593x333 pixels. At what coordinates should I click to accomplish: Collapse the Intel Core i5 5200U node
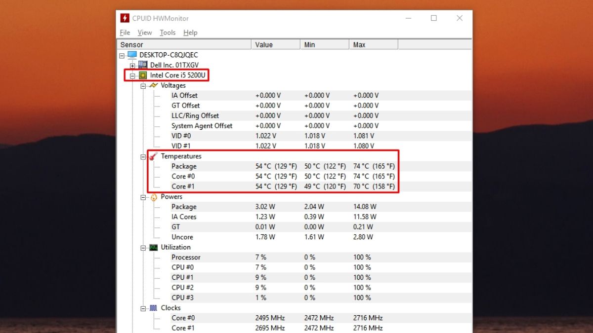132,76
